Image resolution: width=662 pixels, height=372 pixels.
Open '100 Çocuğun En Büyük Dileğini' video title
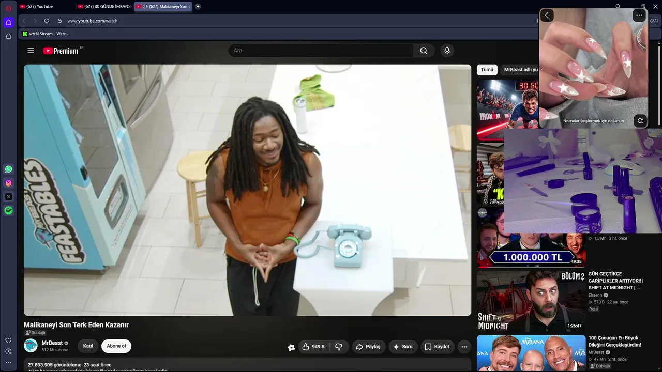coord(614,342)
